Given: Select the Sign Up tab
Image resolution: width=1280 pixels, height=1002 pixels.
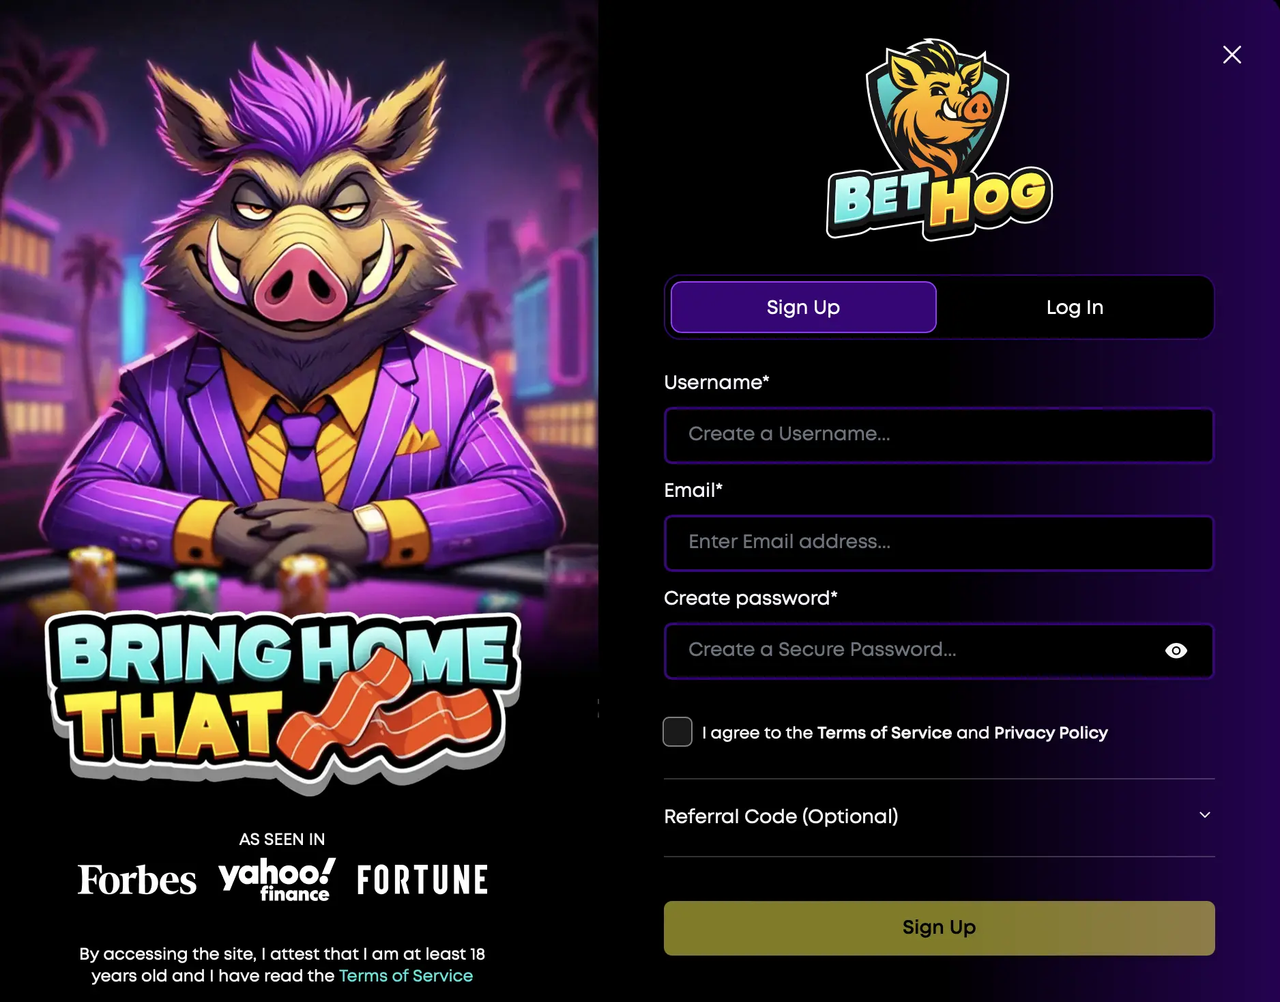Looking at the screenshot, I should (803, 307).
